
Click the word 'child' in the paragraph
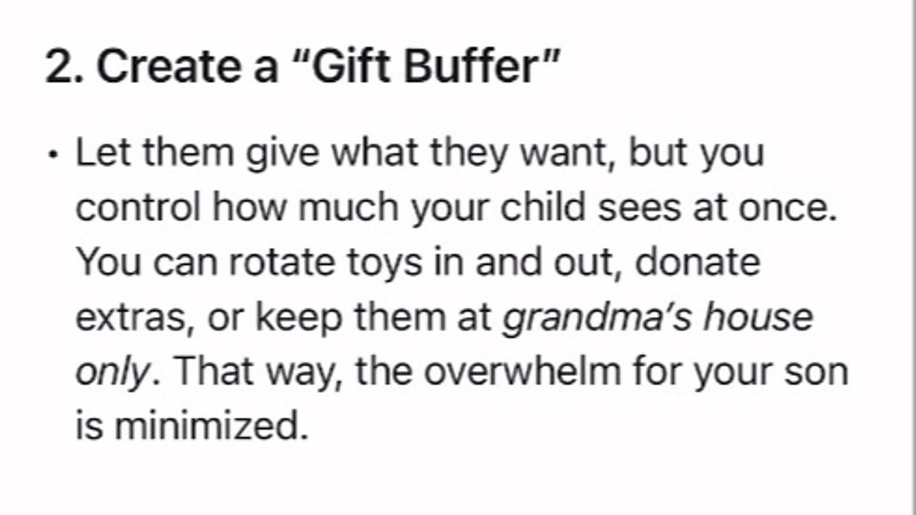542,207
